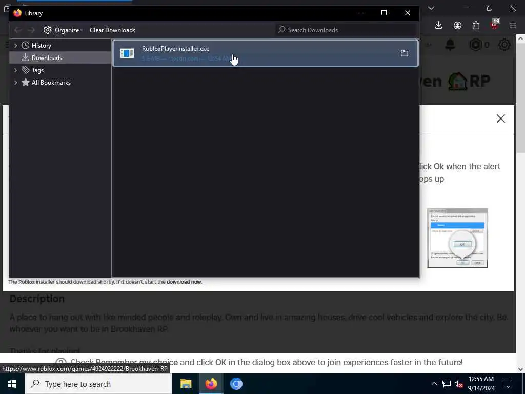Open Firefox account icon
Image resolution: width=525 pixels, height=394 pixels.
[457, 26]
